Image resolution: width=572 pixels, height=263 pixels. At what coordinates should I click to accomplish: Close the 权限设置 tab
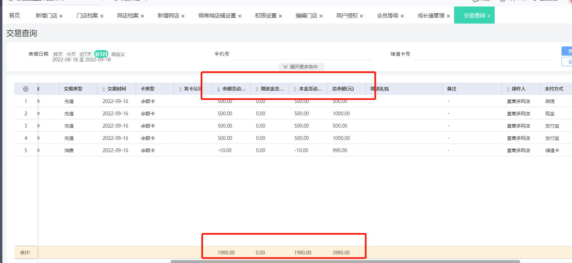point(280,16)
